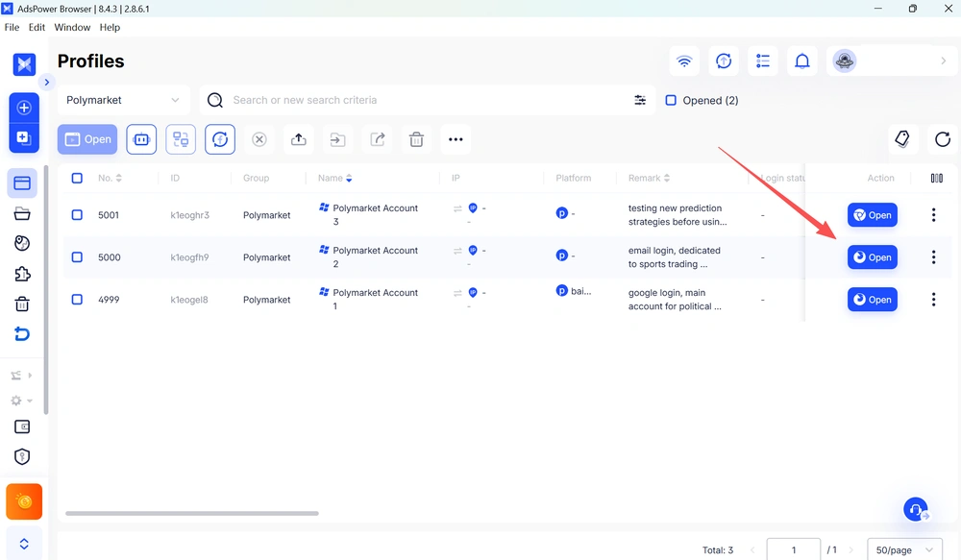Expand the automation submenu in sidebar

click(21, 375)
